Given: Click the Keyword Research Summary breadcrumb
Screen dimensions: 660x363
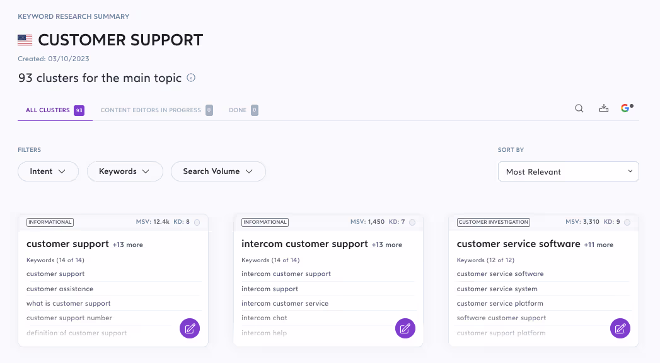Looking at the screenshot, I should click(x=73, y=16).
